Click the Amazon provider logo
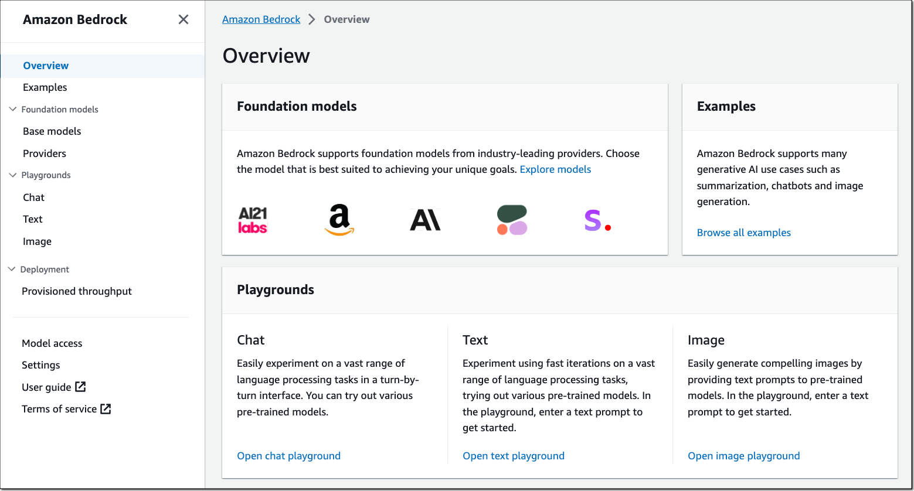The width and height of the screenshot is (914, 491). coord(339,220)
